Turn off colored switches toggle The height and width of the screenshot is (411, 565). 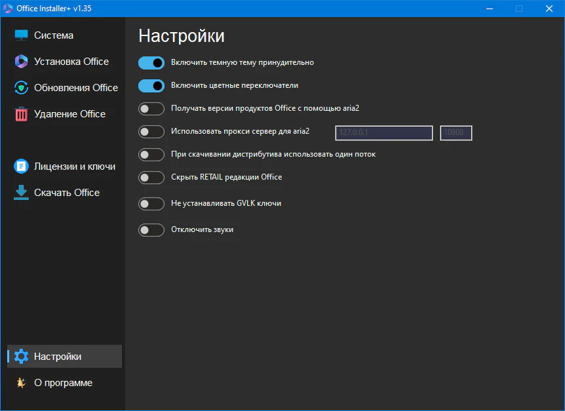click(151, 86)
